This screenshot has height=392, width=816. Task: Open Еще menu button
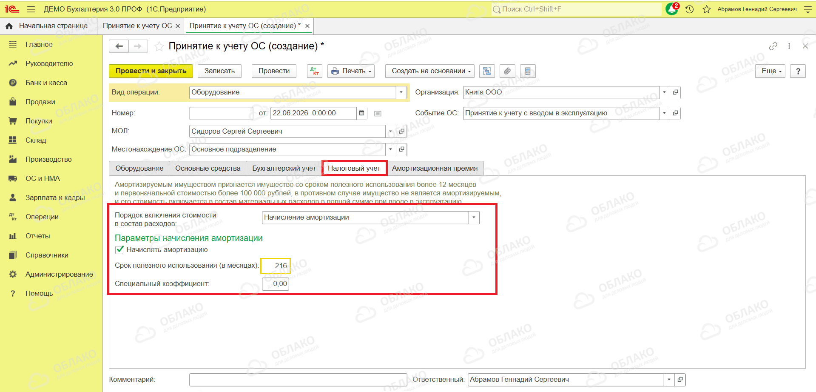tap(771, 71)
